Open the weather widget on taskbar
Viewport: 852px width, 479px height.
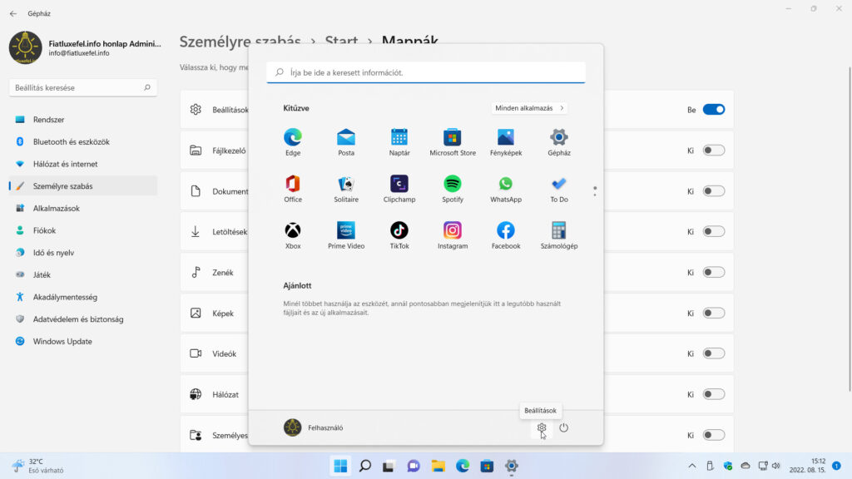(x=38, y=466)
